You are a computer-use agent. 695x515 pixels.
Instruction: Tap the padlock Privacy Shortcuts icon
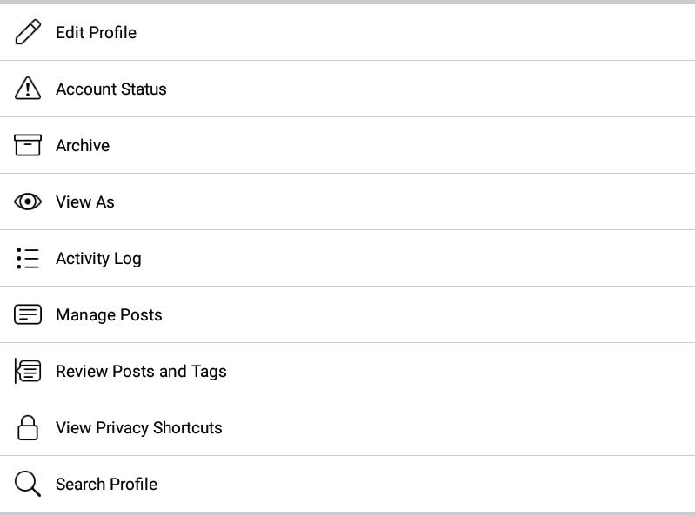pos(28,427)
